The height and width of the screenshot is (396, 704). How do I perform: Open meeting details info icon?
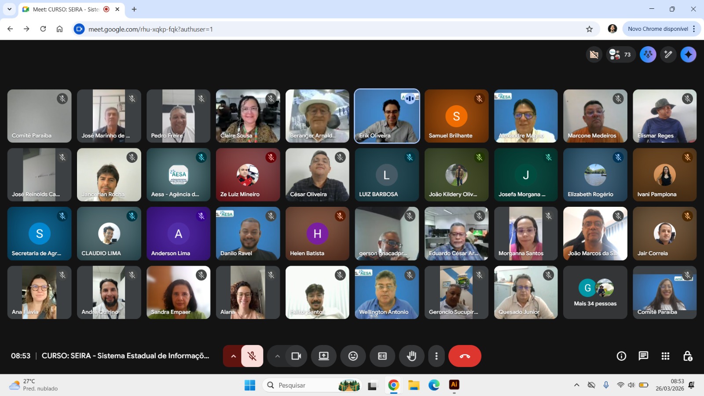pos(621,356)
